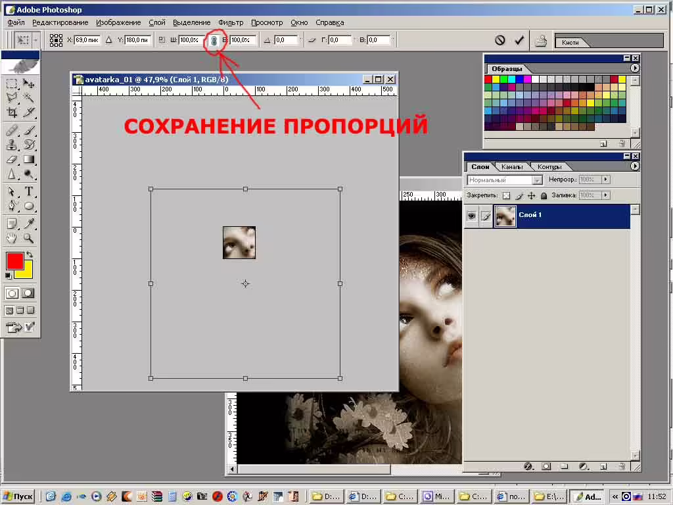Image resolution: width=673 pixels, height=505 pixels.
Task: Cancel the transform with the circle-slash icon
Action: (499, 40)
